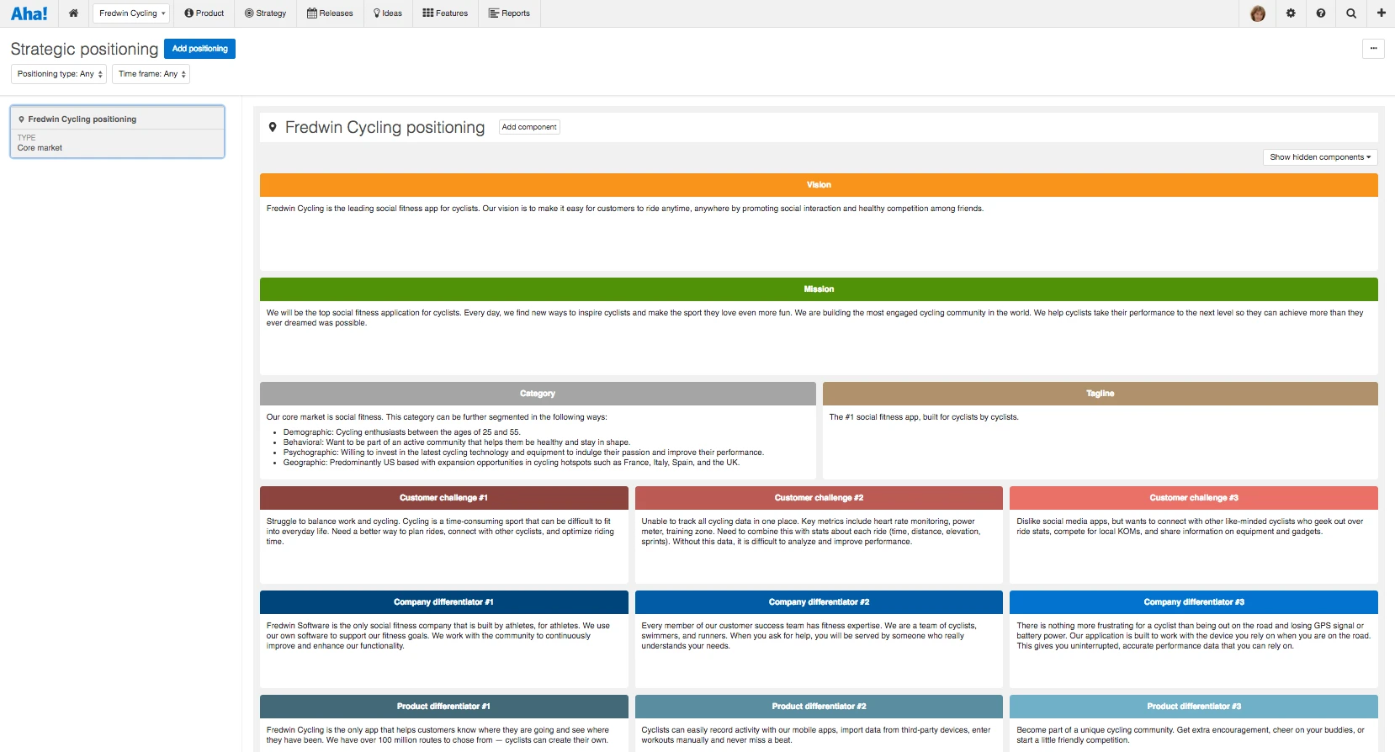
Task: Open the Time frame filter
Action: click(x=151, y=74)
